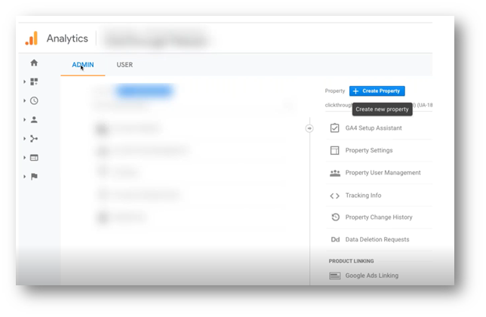Go to Data Deletion Requests
This screenshot has height=317, width=486.
click(x=377, y=239)
